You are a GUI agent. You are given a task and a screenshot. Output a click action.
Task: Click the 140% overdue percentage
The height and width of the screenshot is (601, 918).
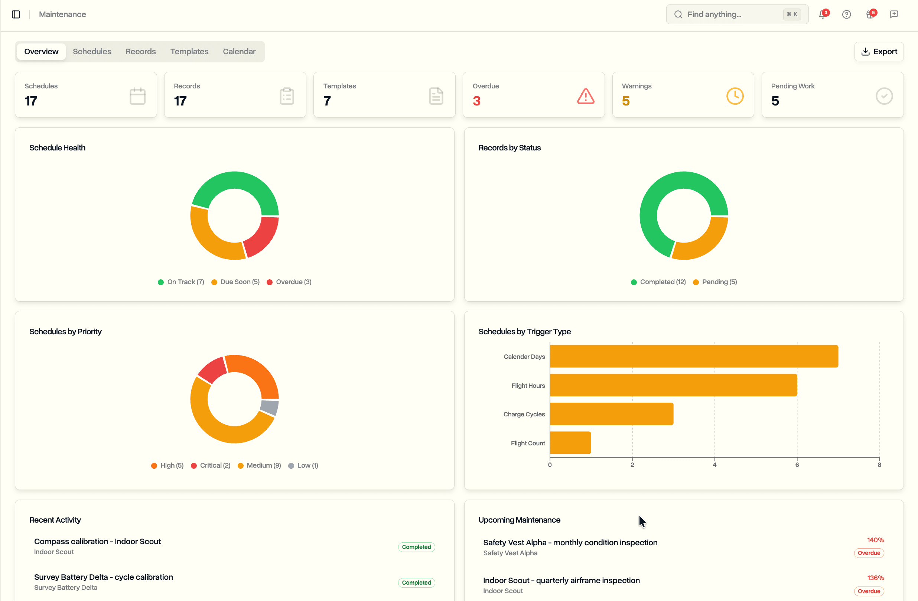875,540
